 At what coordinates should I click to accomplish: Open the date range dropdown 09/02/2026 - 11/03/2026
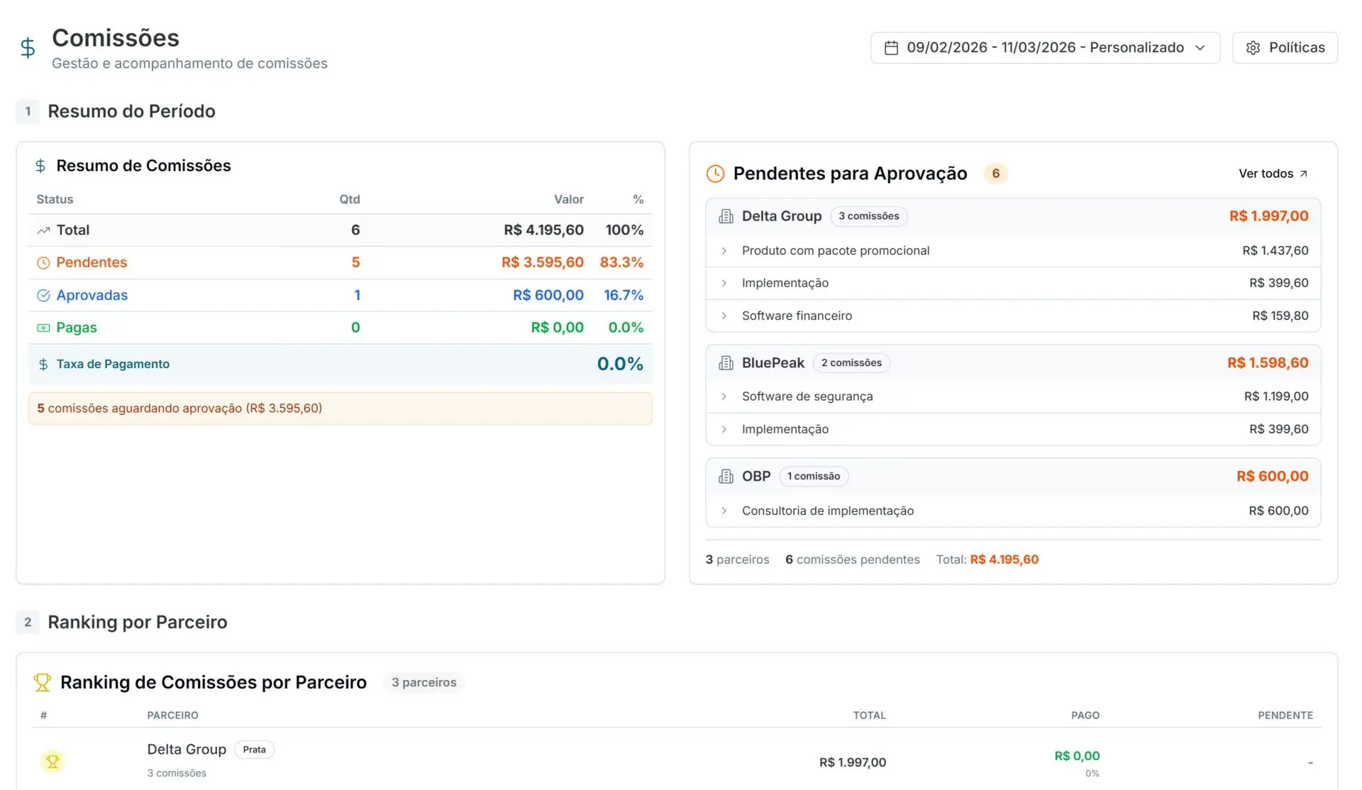click(1045, 48)
